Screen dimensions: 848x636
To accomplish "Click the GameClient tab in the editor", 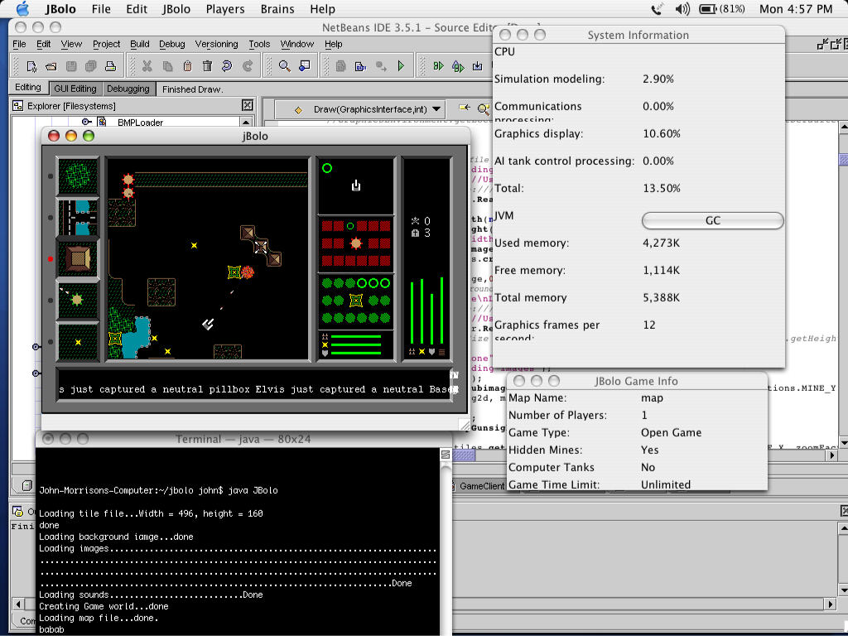I will coord(481,485).
